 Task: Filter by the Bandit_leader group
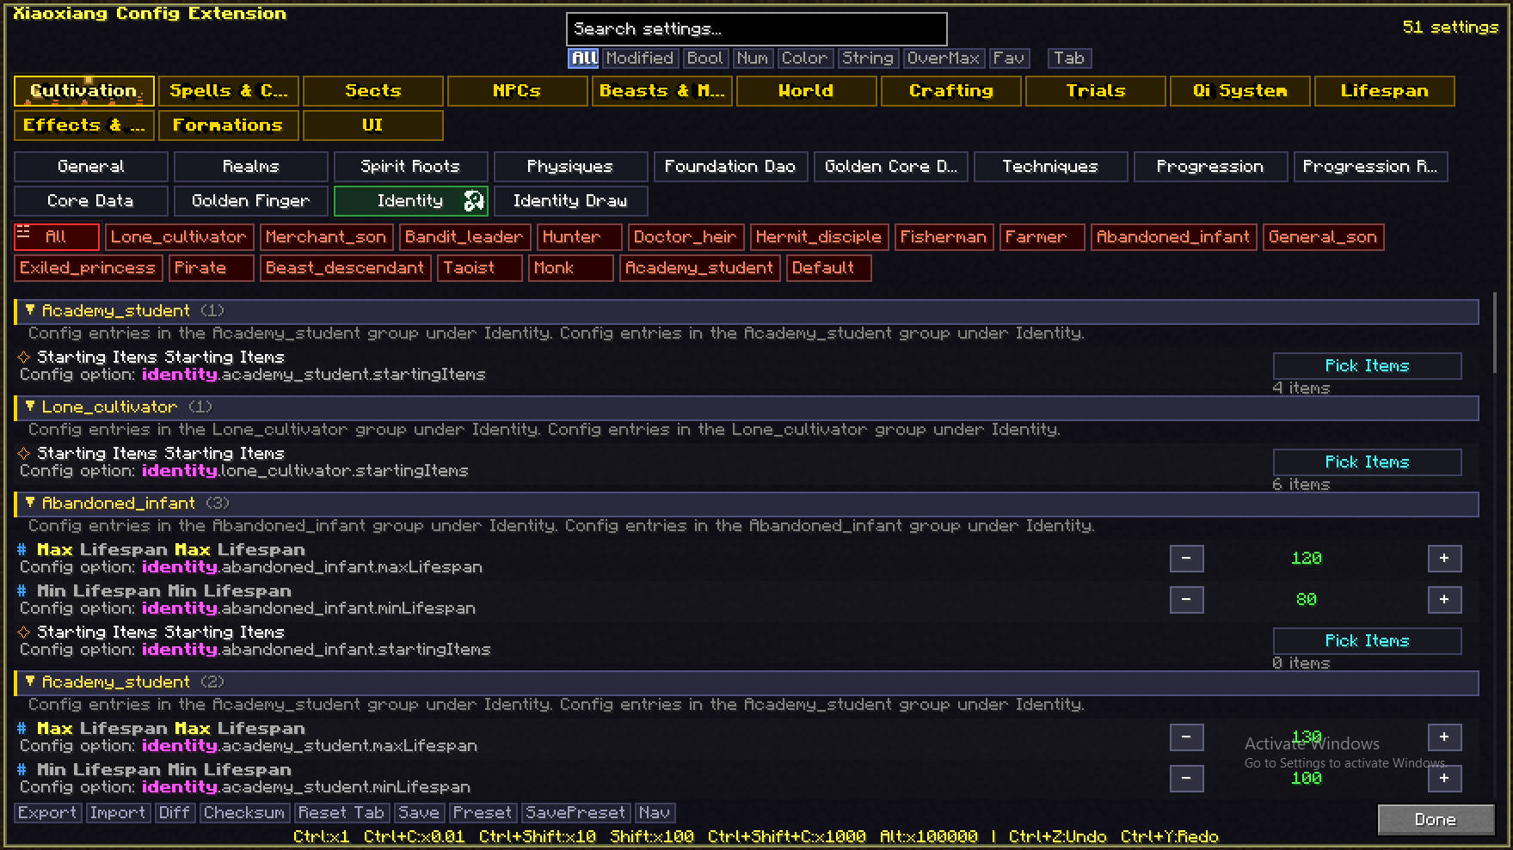pos(464,237)
